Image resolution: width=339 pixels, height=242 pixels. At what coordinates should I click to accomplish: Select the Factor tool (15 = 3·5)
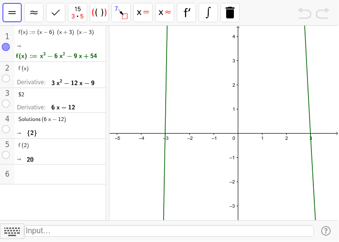coord(77,13)
